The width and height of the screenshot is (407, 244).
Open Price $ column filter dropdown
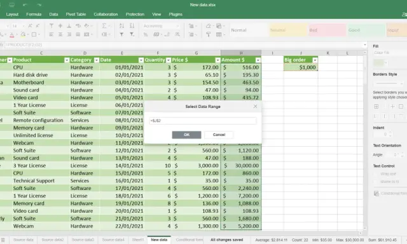click(x=217, y=60)
